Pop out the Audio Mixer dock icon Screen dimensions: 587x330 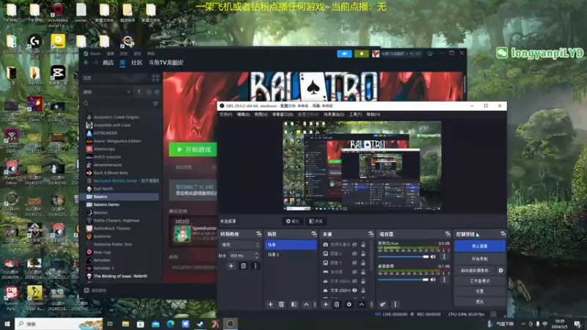[x=448, y=234]
